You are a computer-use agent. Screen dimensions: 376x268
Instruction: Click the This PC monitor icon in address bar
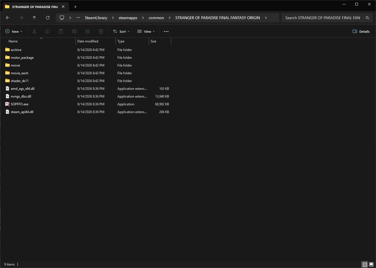(62, 18)
